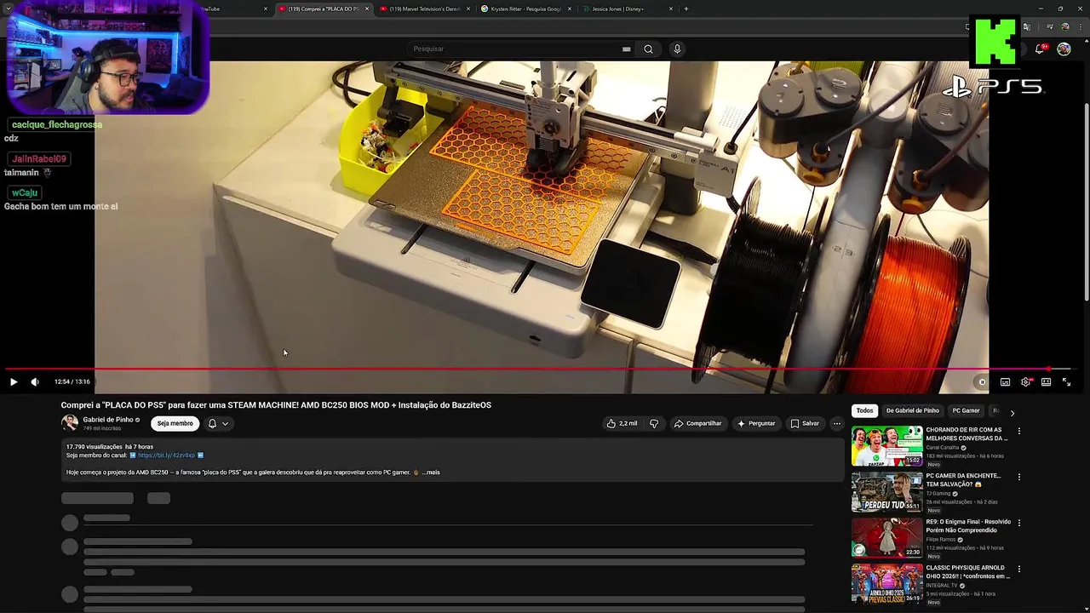The height and width of the screenshot is (613, 1090).
Task: Click the Perguntar button
Action: click(756, 423)
